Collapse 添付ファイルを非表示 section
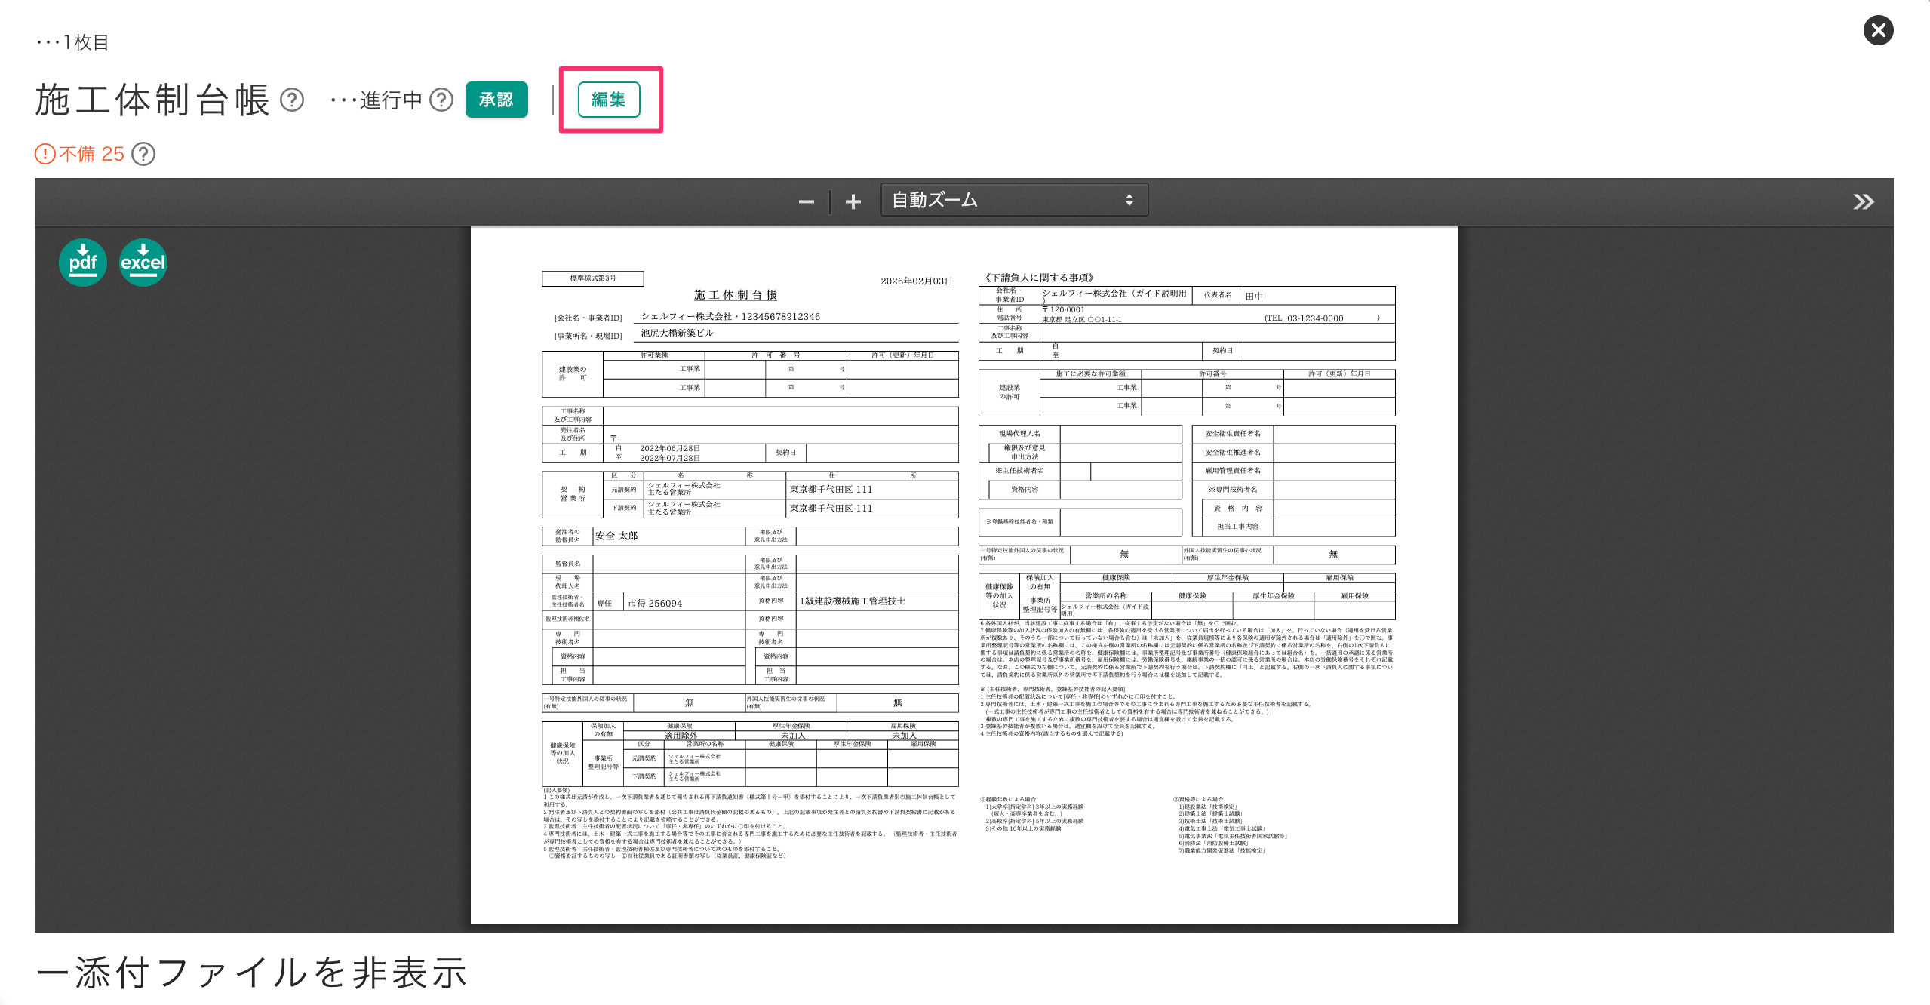1930x1005 pixels. tap(252, 973)
